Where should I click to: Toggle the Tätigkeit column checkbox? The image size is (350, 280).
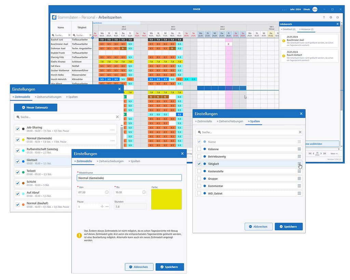tap(199, 164)
